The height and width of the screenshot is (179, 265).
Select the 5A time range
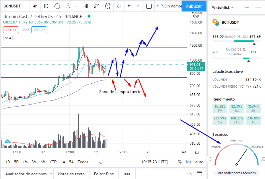pyautogui.click(x=71, y=162)
